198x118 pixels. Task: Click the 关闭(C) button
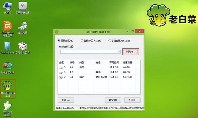(132, 100)
